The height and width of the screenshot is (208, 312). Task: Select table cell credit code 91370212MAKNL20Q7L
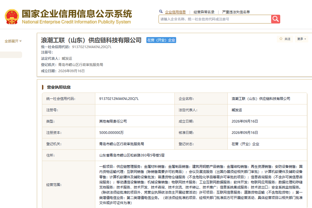(x=119, y=99)
